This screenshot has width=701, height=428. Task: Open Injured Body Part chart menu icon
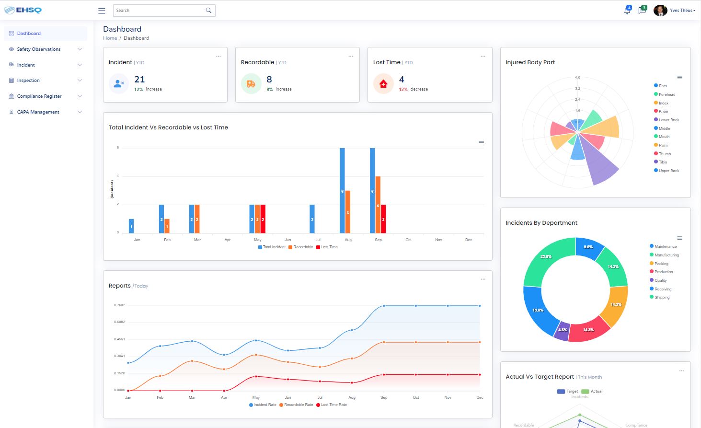coord(679,78)
